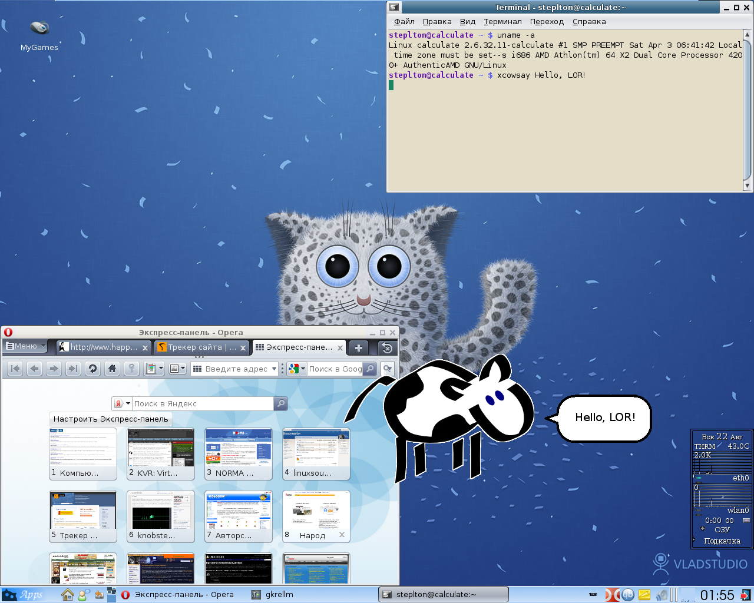The width and height of the screenshot is (754, 603).
Task: Click the Введите адрес field
Action: pyautogui.click(x=233, y=369)
